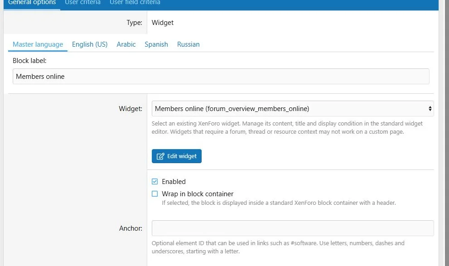Screen dimensions: 449x266
Task: Click the Edit widget button
Action: point(177,156)
